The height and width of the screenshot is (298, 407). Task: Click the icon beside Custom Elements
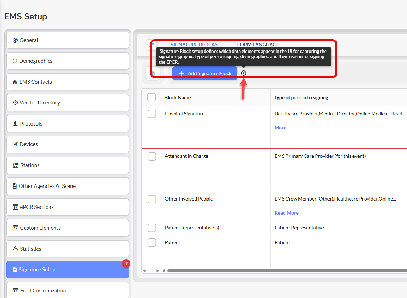click(15, 228)
